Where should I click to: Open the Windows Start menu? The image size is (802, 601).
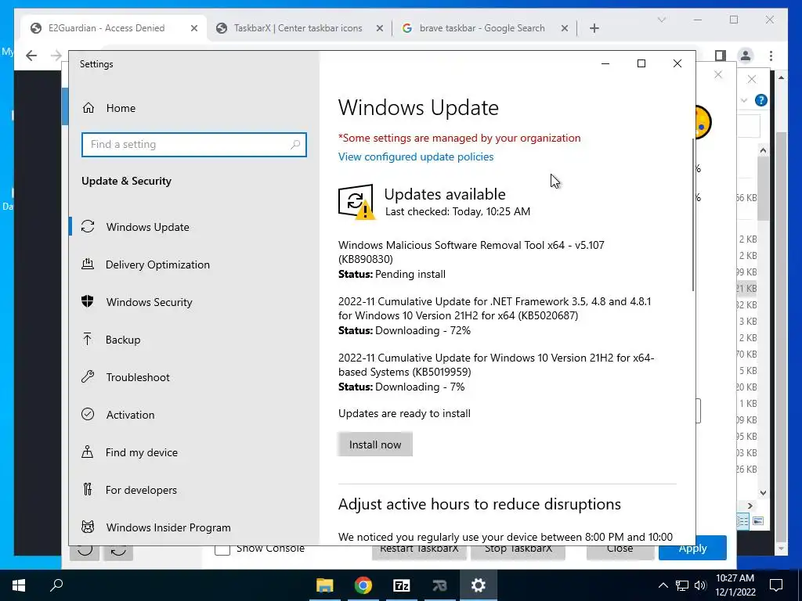[x=19, y=585]
